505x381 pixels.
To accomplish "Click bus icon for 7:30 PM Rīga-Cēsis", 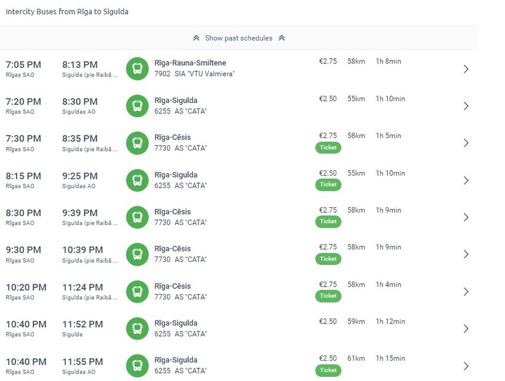I will [137, 142].
